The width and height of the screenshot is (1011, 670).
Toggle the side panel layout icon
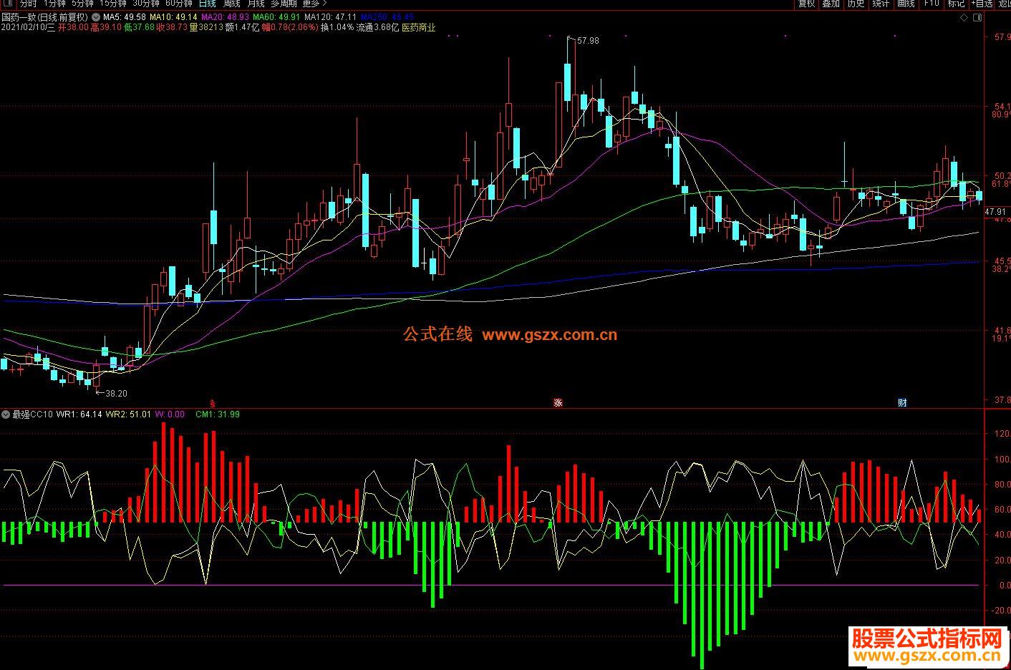tap(979, 17)
